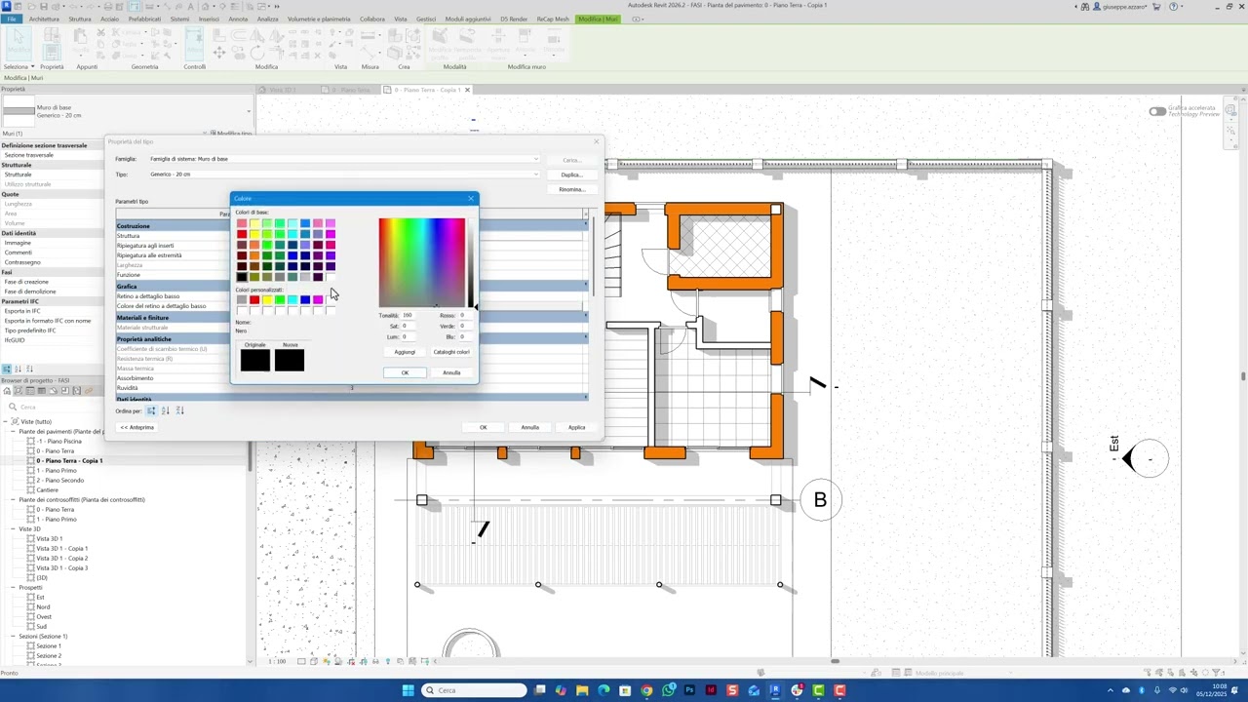Open the Architettura ribbon tab
1248x702 pixels.
44,19
